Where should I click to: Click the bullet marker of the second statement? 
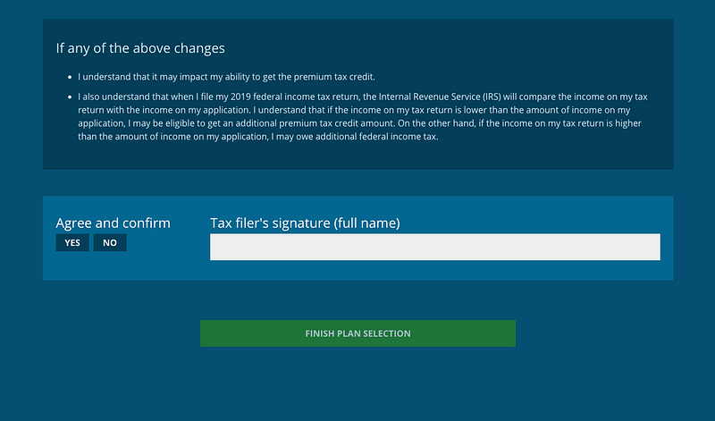coord(70,97)
